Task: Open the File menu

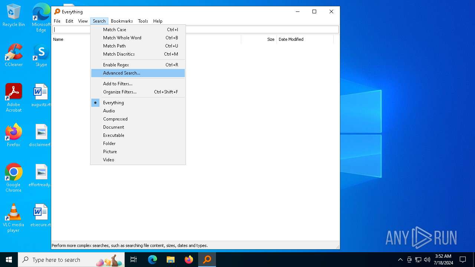Action: point(57,21)
